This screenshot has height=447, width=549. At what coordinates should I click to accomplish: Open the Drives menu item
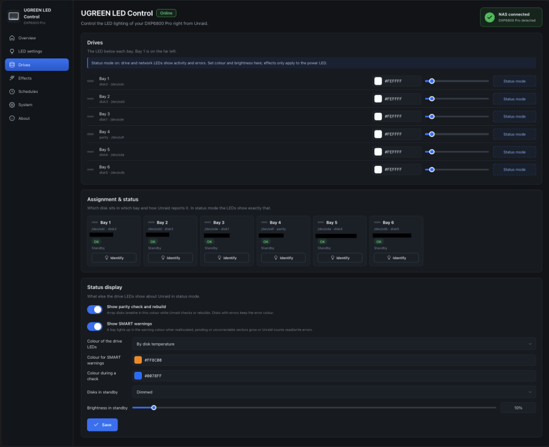click(x=37, y=65)
